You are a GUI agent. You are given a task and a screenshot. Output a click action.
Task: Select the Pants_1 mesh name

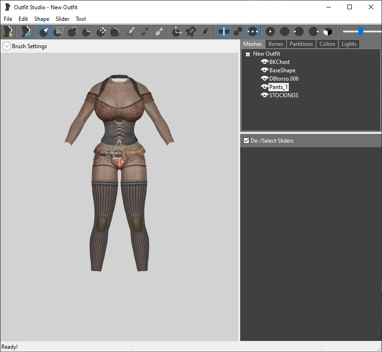click(x=279, y=87)
